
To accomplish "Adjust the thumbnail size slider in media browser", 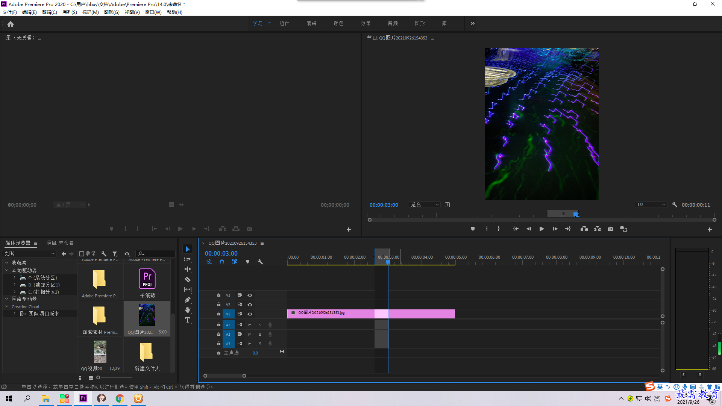I will (x=98, y=377).
